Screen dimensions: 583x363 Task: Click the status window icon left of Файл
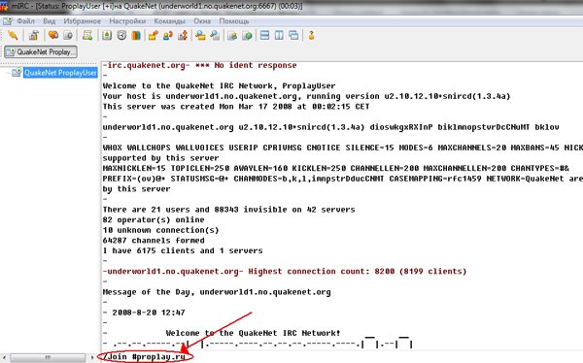click(8, 20)
